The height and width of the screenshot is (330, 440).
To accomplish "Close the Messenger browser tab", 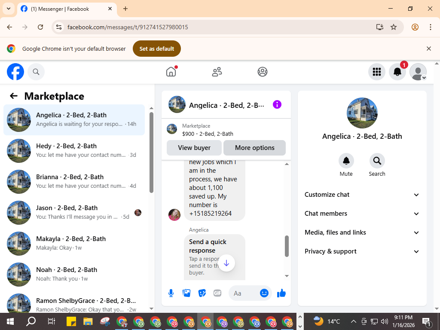I will pyautogui.click(x=110, y=9).
